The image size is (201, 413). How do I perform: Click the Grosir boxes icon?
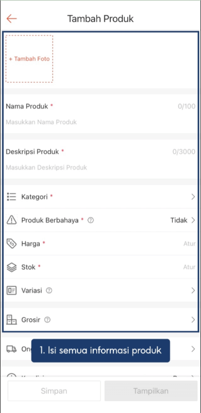11,320
